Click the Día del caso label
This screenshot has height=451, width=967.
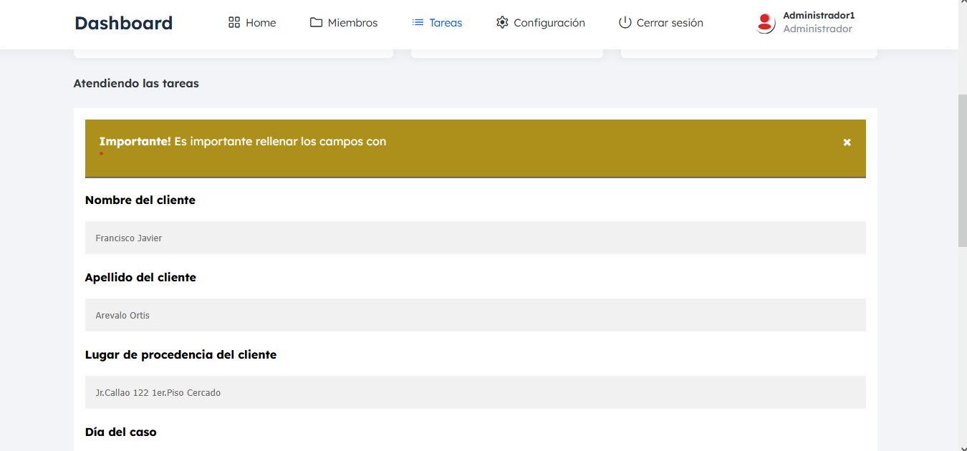[120, 432]
